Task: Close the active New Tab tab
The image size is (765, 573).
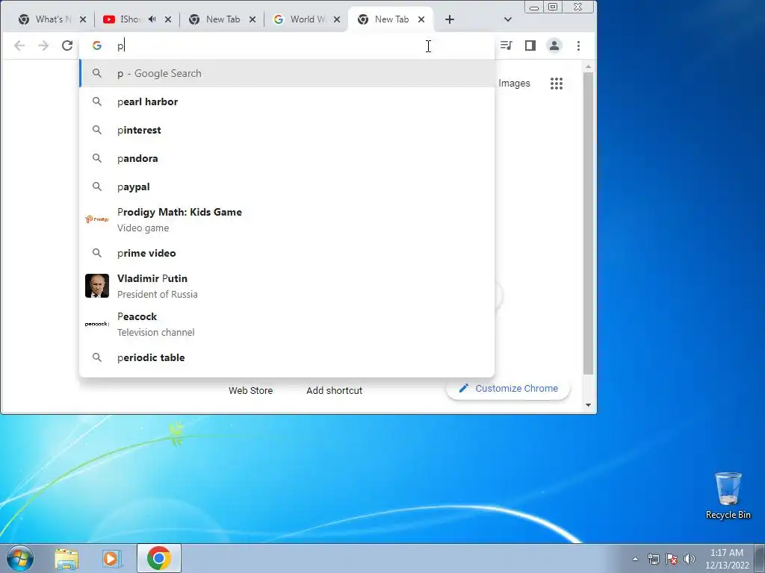Action: (421, 19)
